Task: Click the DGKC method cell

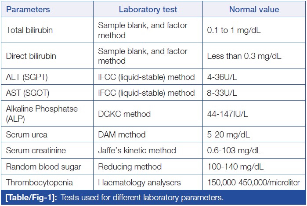Action: (124, 114)
